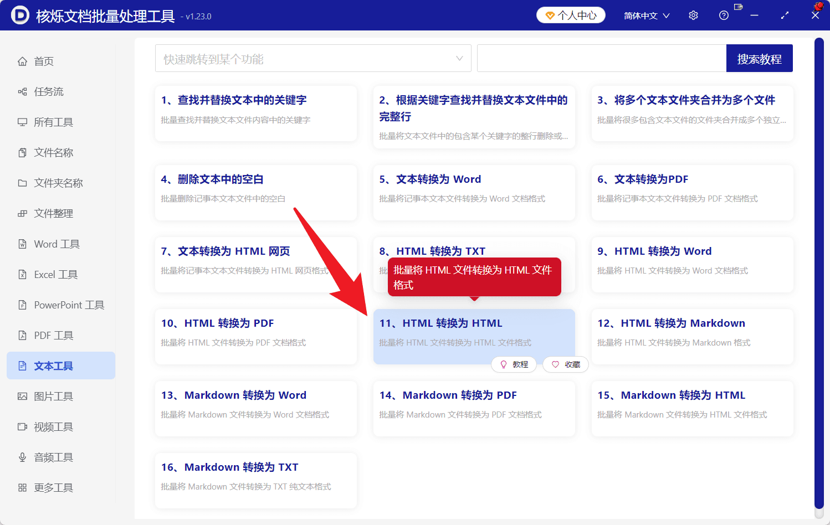
Task: Go to 首页 in the sidebar
Action: (x=61, y=61)
